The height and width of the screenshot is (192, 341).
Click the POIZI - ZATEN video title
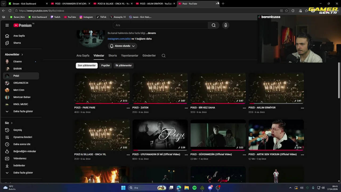pyautogui.click(x=140, y=108)
